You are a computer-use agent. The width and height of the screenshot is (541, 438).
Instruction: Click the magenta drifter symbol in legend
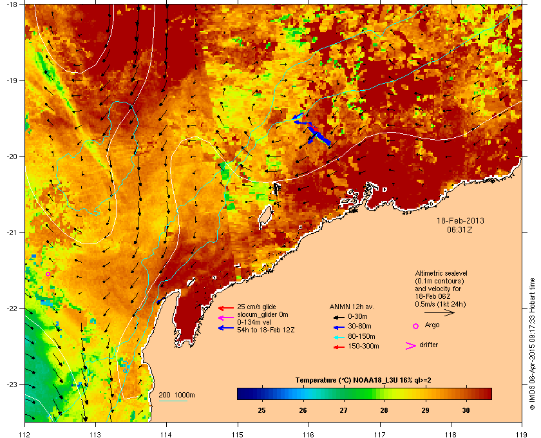[x=410, y=346]
